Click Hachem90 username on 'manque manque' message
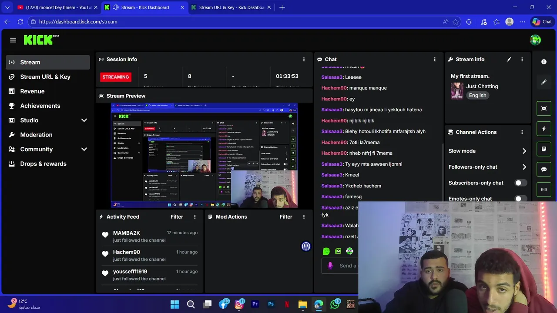This screenshot has width=557, height=313. click(x=334, y=88)
